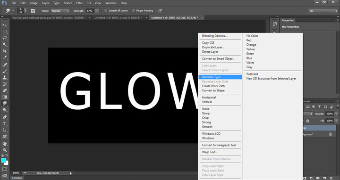Screen dimensions: 340x180
Task: Toggle layer filtering switch
Action: point(338,107)
